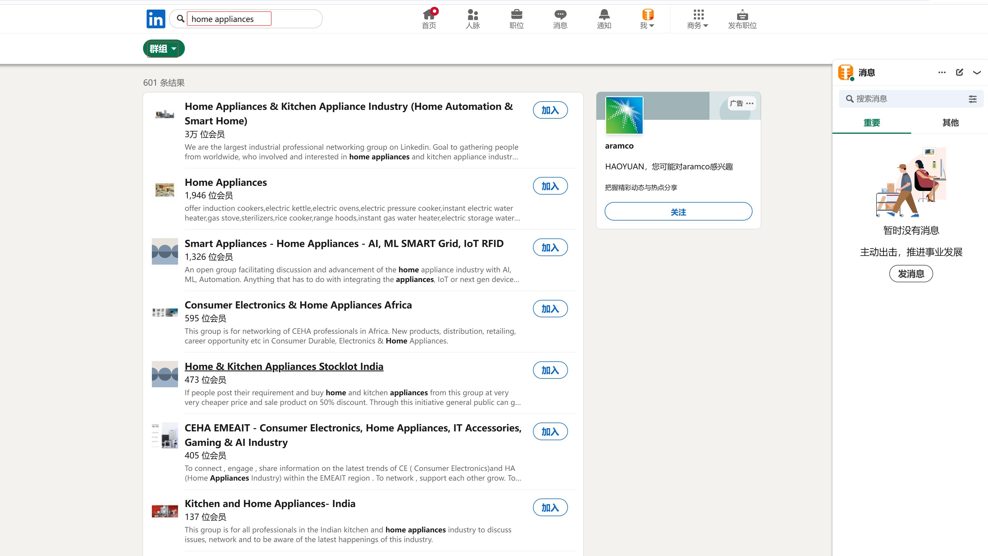
Task: Open Consumer Electronics & Home Appliances Africa link
Action: click(298, 305)
